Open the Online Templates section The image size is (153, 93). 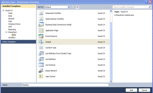pyautogui.click(x=18, y=42)
